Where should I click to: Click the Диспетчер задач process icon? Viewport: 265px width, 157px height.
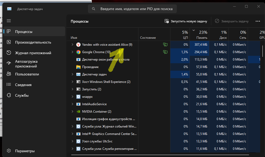pos(78,74)
